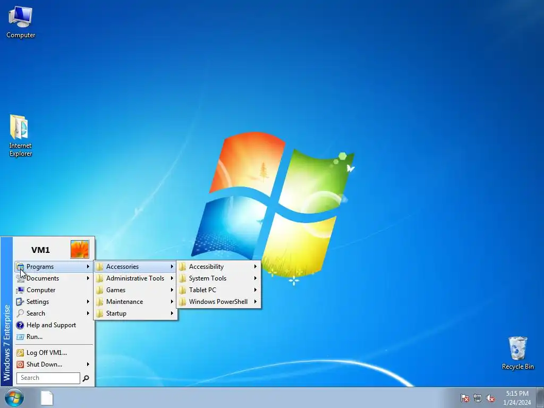Open the blank document taskbar icon

click(x=47, y=398)
